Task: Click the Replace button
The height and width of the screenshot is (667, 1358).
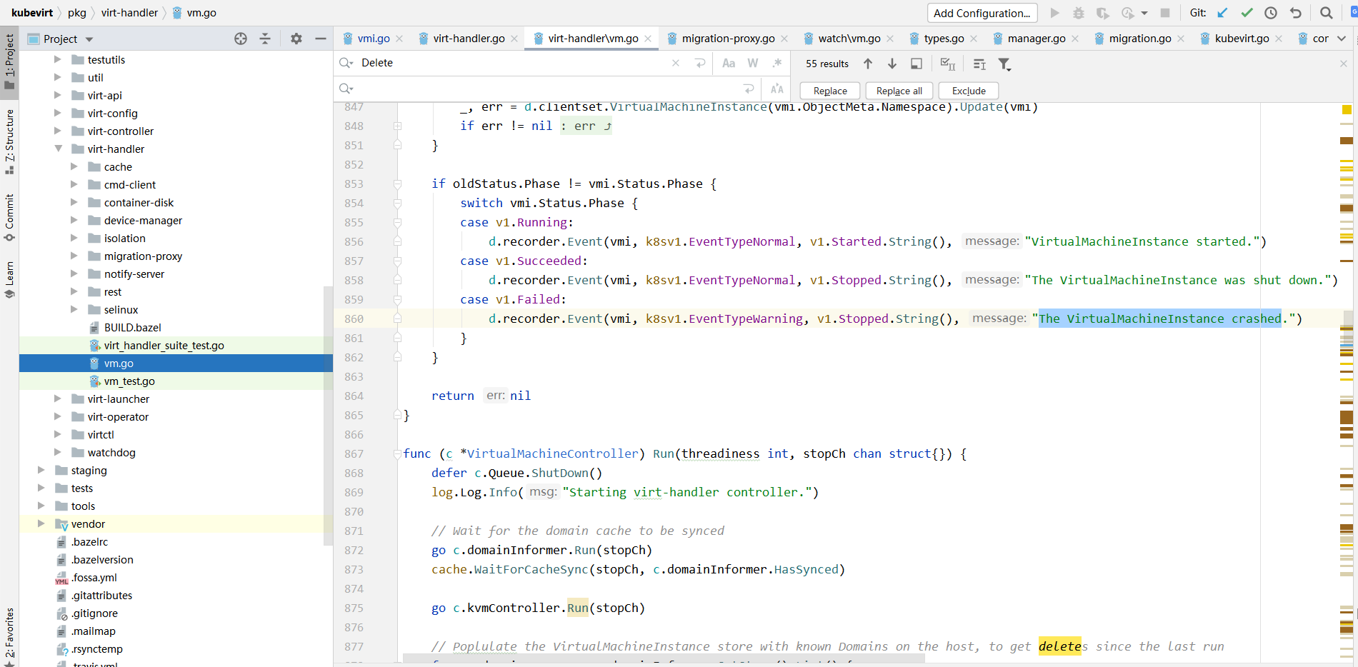Action: click(x=830, y=91)
